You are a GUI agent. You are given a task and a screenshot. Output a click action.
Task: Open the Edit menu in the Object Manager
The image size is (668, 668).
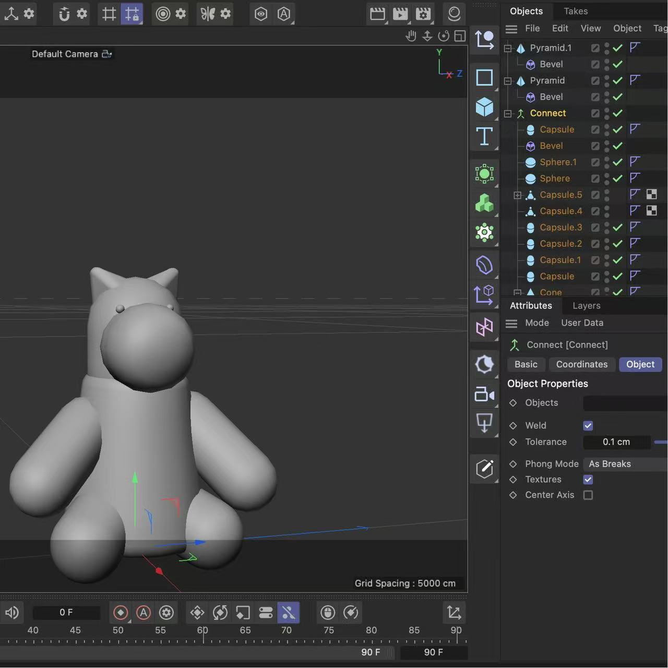tap(560, 28)
